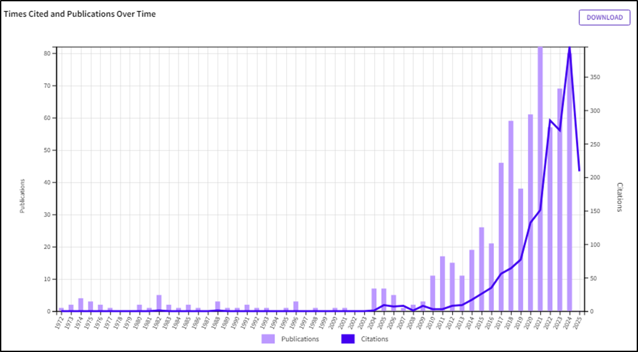Image resolution: width=638 pixels, height=352 pixels.
Task: Toggle the Citations legend item
Action: coord(374,339)
